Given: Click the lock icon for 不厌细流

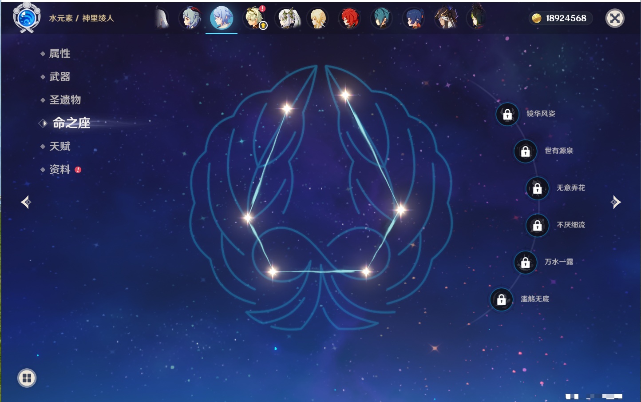Looking at the screenshot, I should (537, 225).
